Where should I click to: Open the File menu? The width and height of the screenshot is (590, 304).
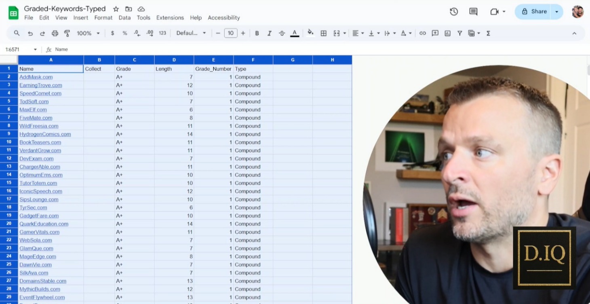[29, 18]
